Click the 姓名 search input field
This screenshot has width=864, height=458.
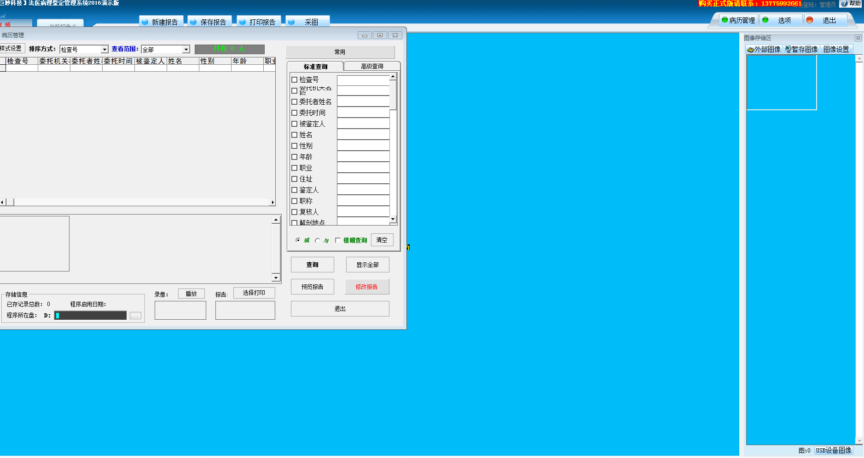click(363, 135)
